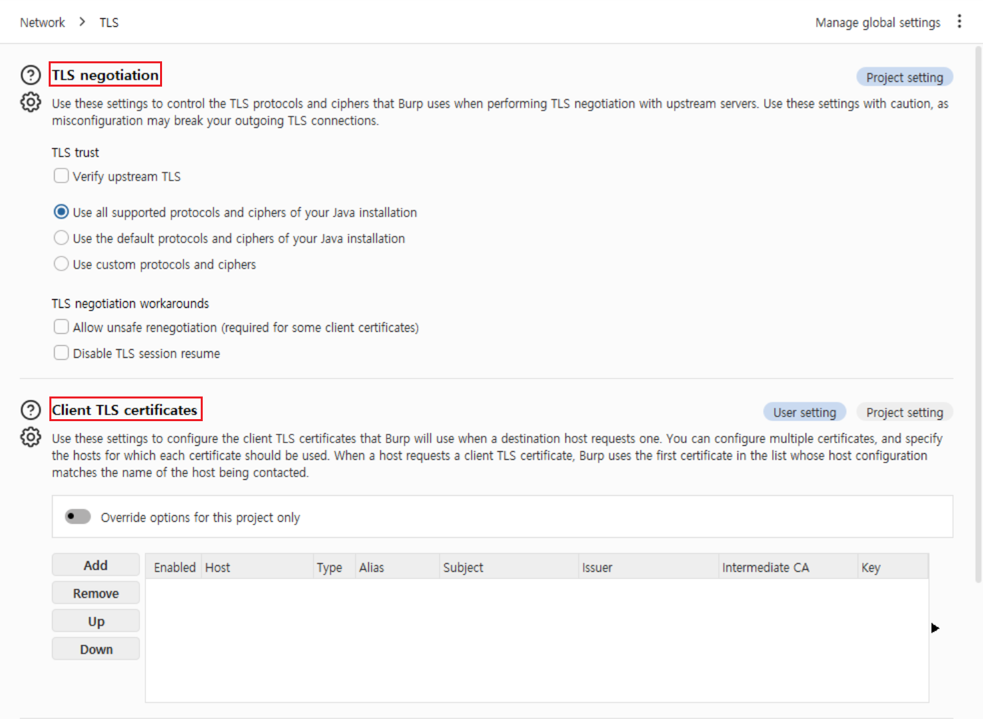
Task: Tick Disable TLS session resume
Action: [x=61, y=353]
